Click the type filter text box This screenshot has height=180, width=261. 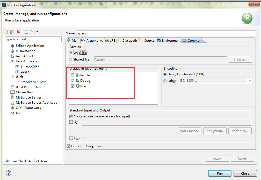[33, 39]
